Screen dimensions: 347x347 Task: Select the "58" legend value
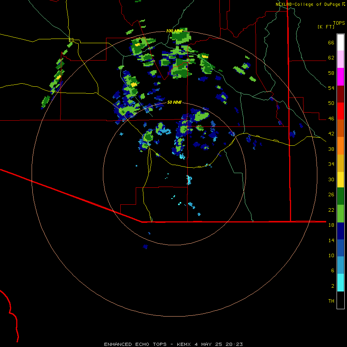[x=331, y=73]
